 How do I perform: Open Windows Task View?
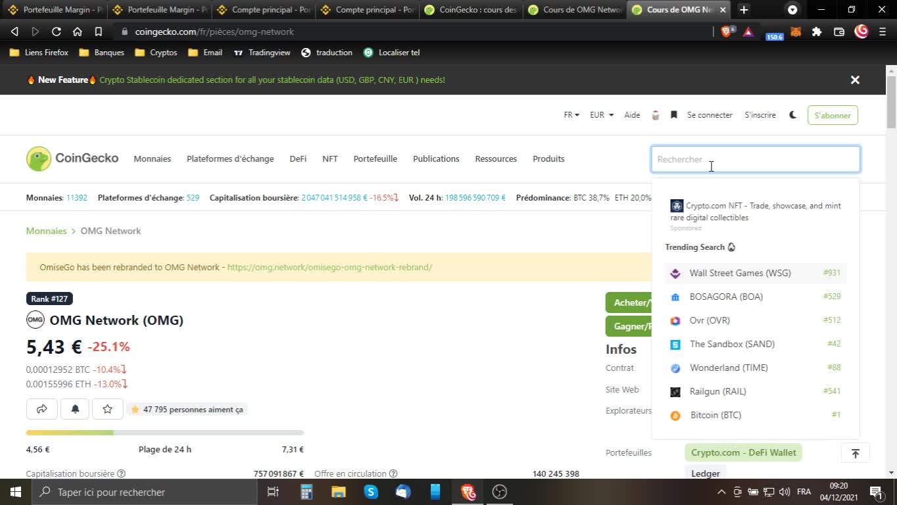click(273, 492)
